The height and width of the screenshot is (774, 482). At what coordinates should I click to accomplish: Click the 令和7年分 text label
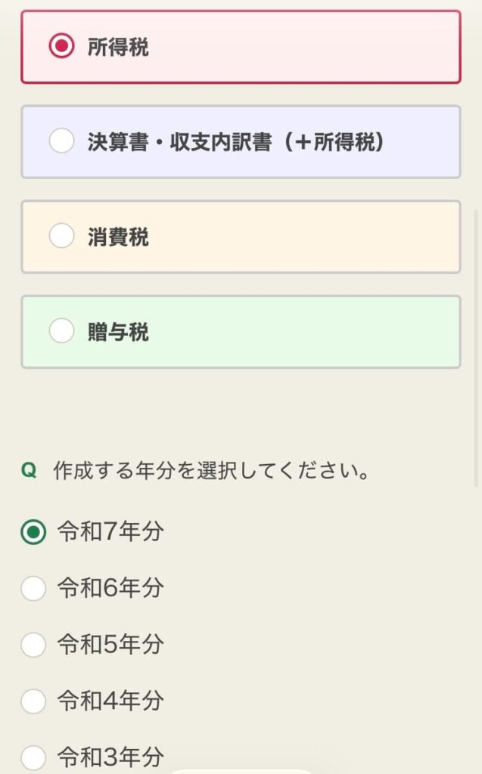[110, 532]
